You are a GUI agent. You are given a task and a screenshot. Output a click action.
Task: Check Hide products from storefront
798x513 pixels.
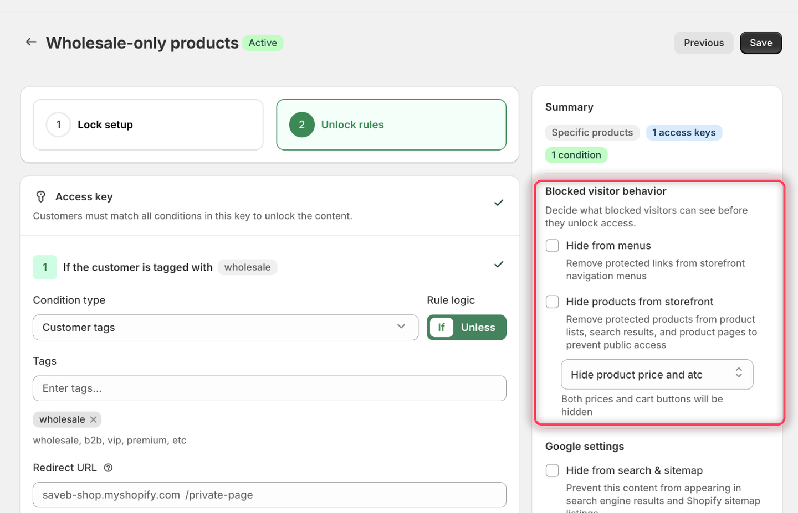tap(553, 302)
